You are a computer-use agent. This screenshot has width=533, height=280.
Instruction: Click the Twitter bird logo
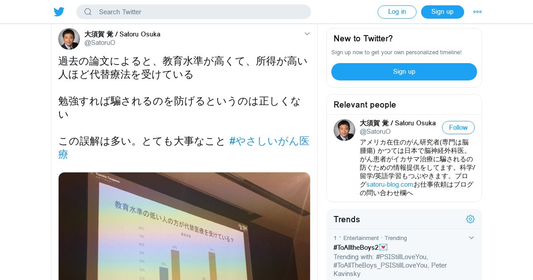(59, 12)
